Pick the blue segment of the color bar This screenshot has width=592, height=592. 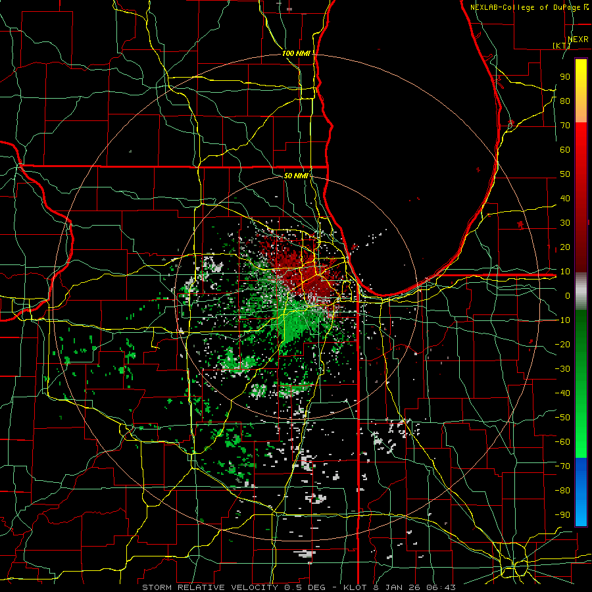pos(581,491)
